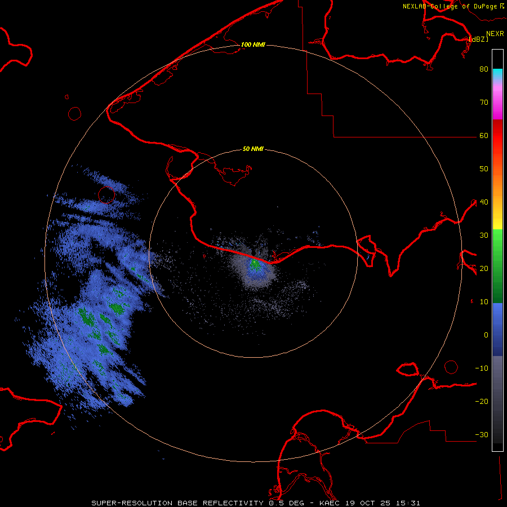Image resolution: width=507 pixels, height=507 pixels.
Task: Click the -20 value on the dBZ scale
Action: click(x=482, y=402)
